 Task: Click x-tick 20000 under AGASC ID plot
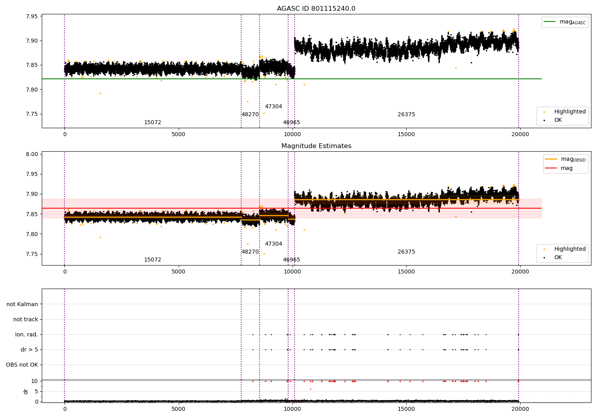[520, 135]
